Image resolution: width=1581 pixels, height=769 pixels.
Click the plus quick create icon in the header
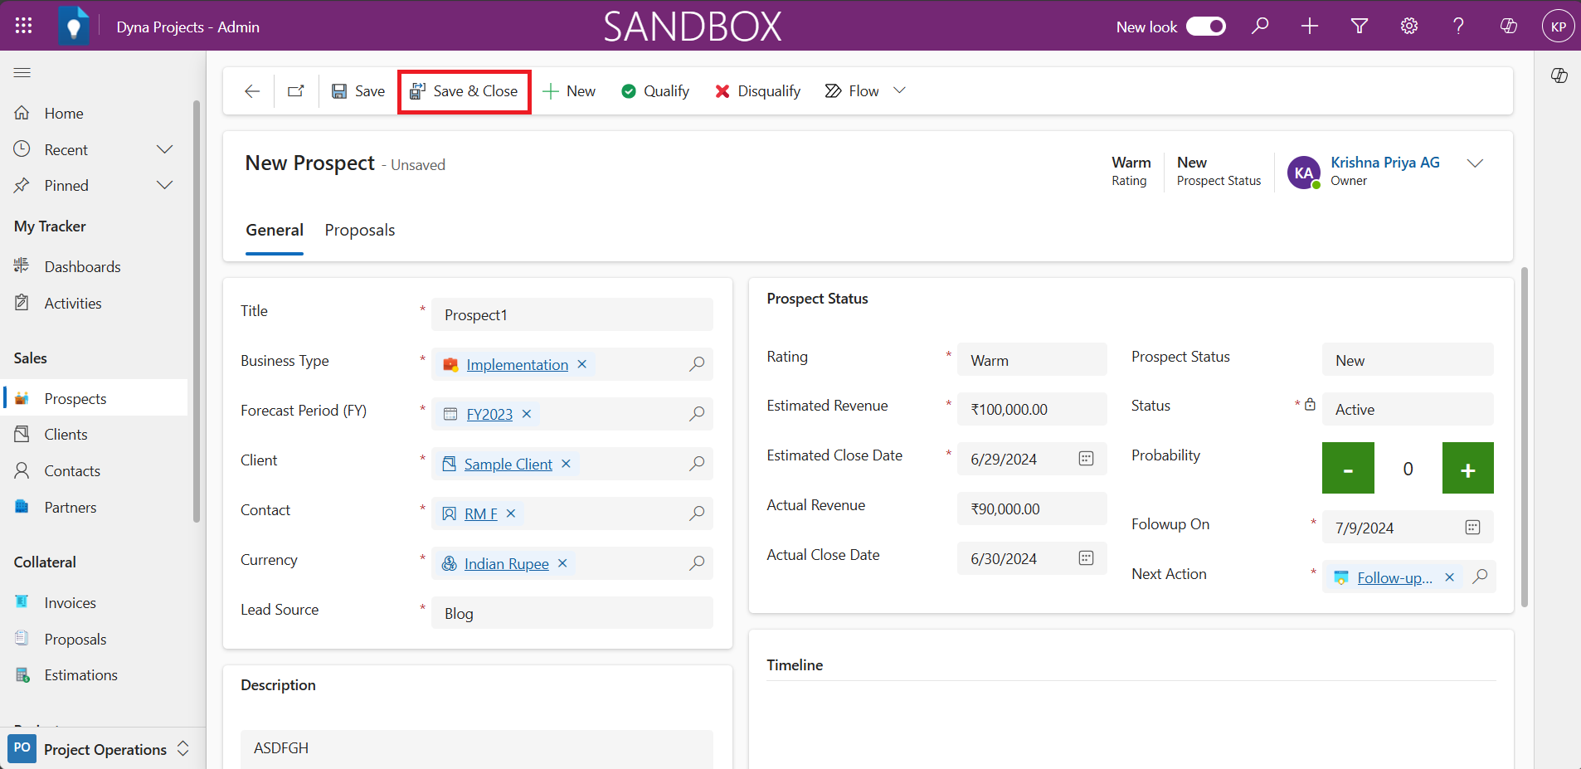(x=1310, y=26)
